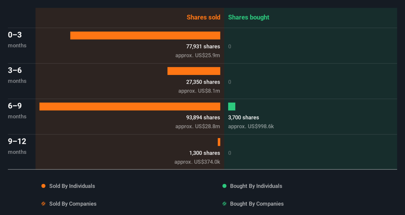
Task: Click the 3,700 shares bought value
Action: tap(243, 117)
